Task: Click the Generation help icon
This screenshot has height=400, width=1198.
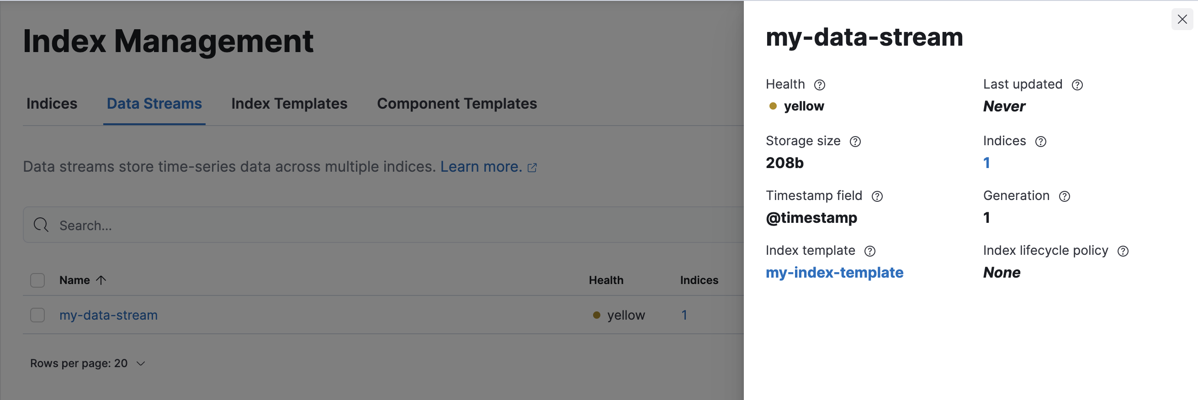Action: tap(1064, 196)
